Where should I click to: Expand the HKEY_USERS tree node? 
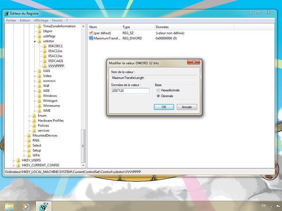tap(14, 160)
